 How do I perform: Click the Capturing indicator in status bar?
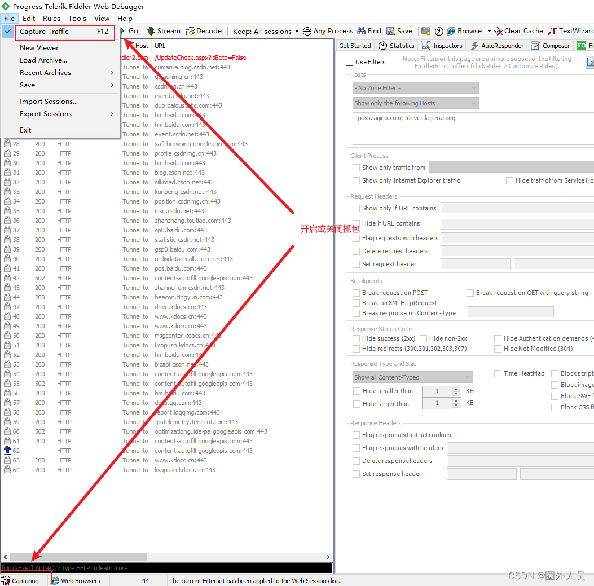pyautogui.click(x=20, y=581)
